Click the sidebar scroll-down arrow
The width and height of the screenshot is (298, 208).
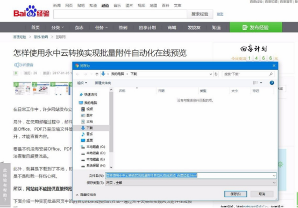(111, 167)
